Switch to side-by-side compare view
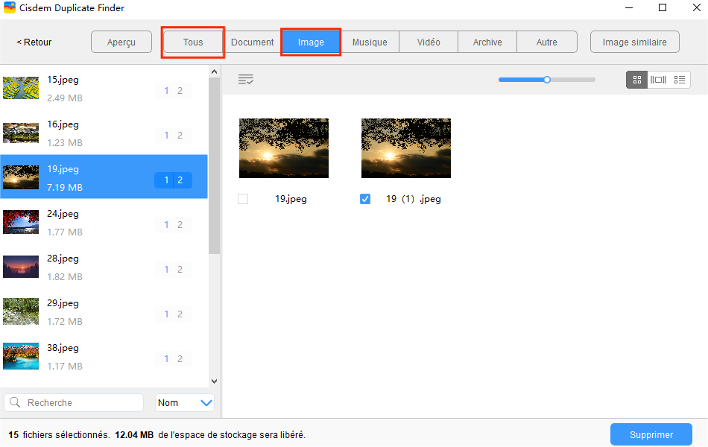Screen dimensions: 708x447 [x=658, y=80]
